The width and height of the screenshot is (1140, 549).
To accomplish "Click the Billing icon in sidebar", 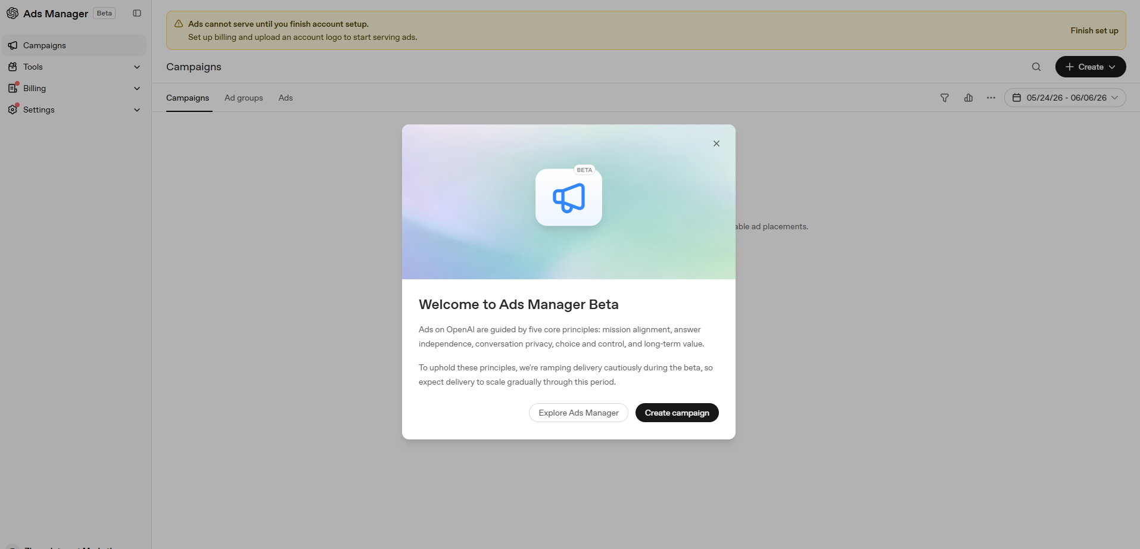I will [13, 88].
